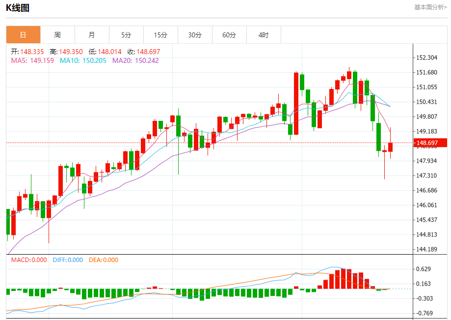Open the 5分 interval tab
451x320 pixels.
(126, 35)
